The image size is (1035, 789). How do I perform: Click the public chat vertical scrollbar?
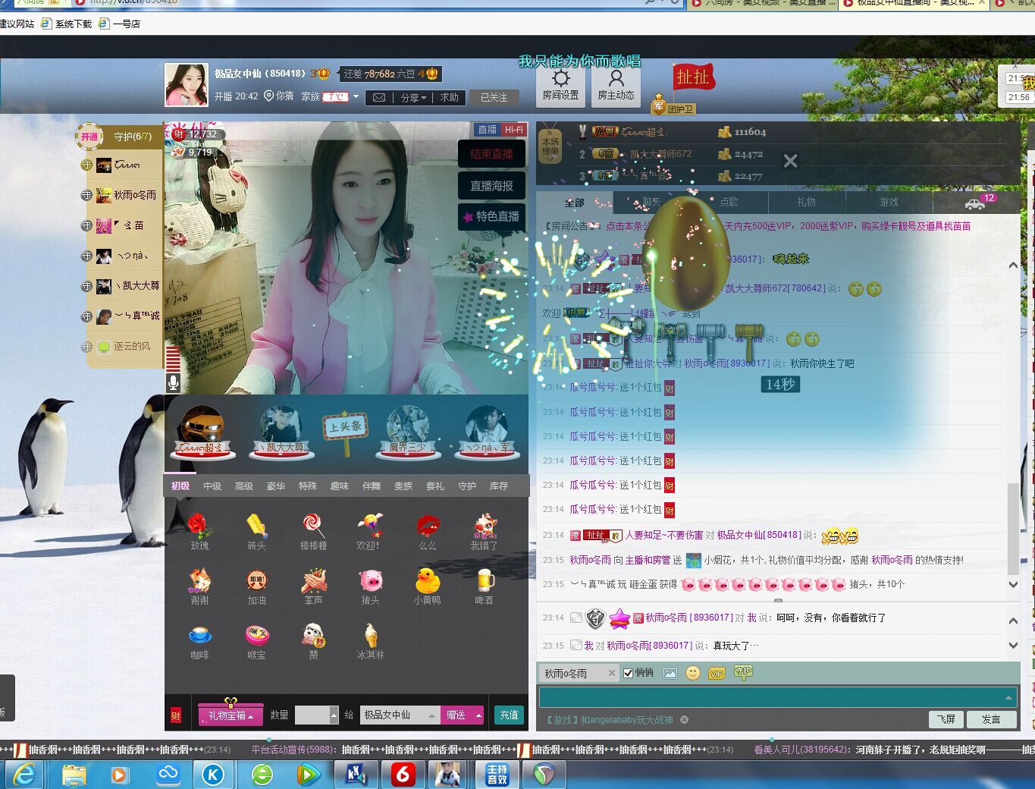1013,528
